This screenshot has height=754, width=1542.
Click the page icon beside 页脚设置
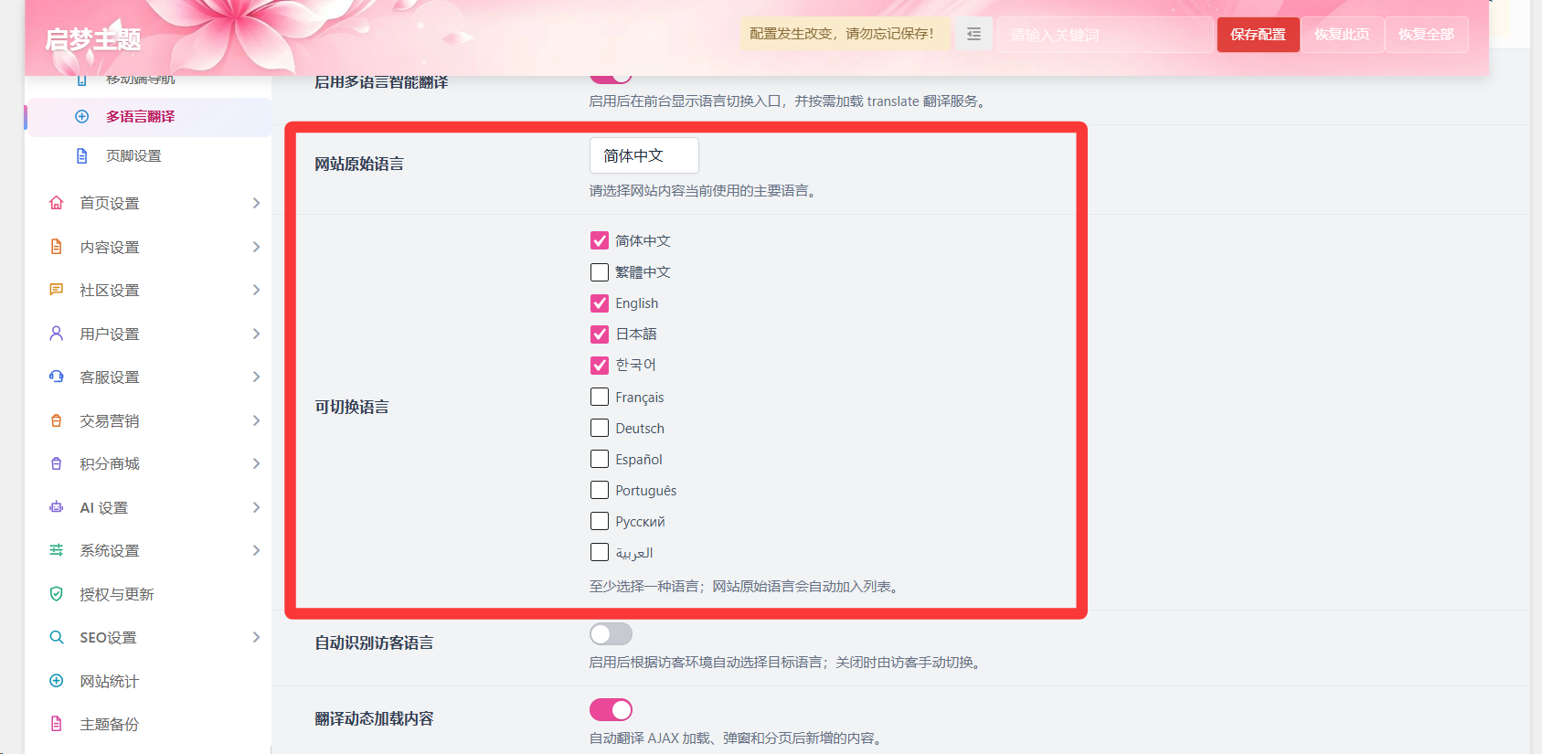(82, 156)
